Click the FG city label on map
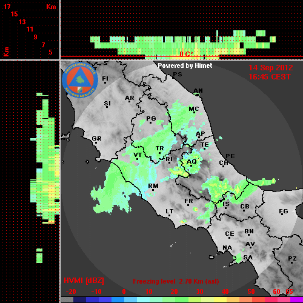 coord(284,211)
